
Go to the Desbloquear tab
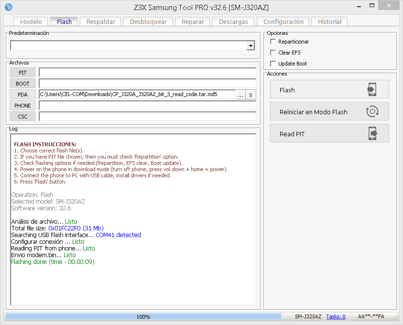(148, 22)
